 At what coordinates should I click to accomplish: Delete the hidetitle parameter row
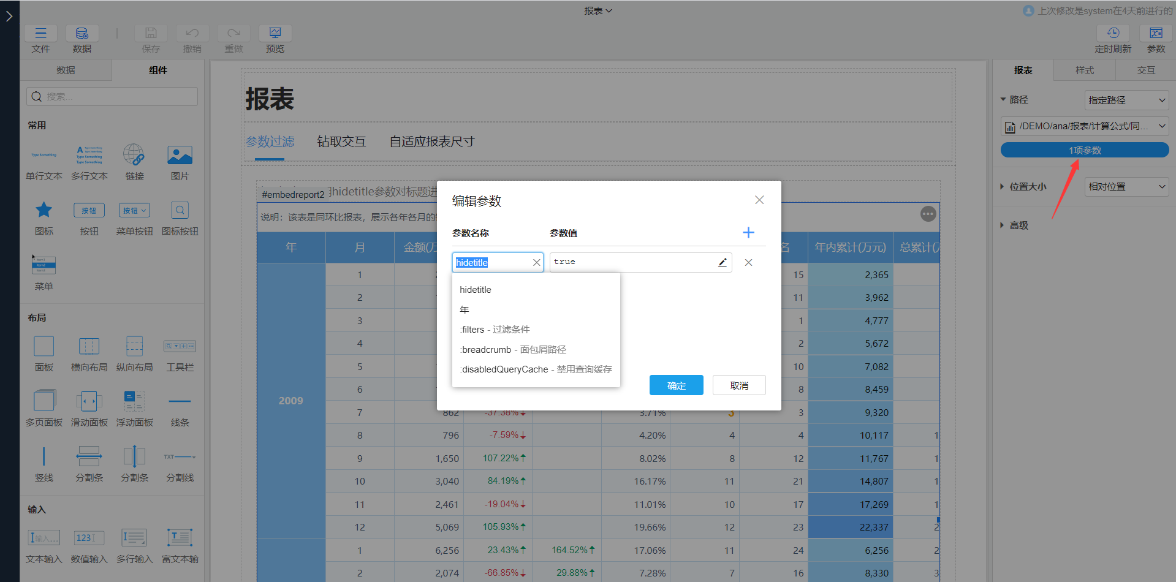(x=748, y=262)
